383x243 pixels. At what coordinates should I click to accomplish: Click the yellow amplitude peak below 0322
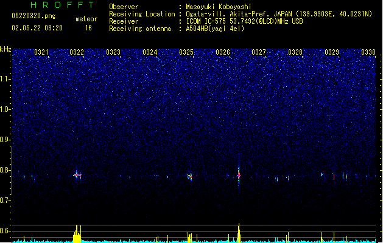click(x=77, y=234)
